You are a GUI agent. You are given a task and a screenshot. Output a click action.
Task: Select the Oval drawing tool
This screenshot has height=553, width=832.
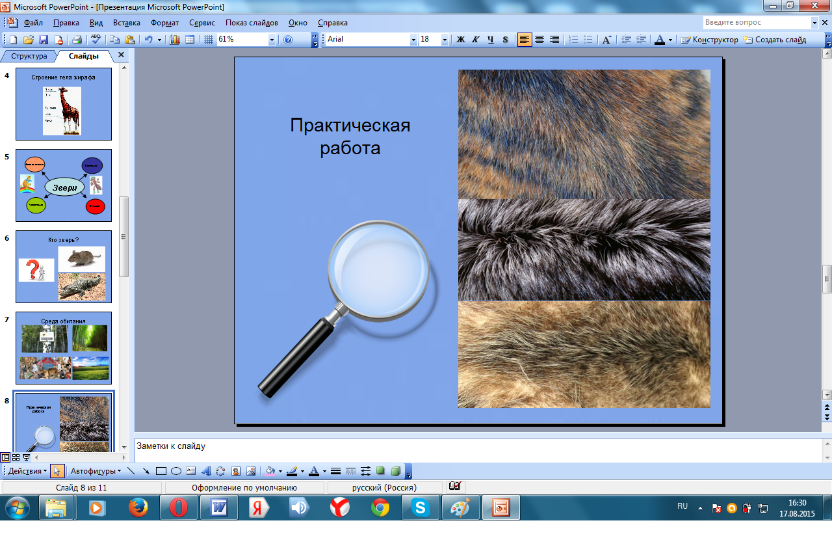coord(176,471)
